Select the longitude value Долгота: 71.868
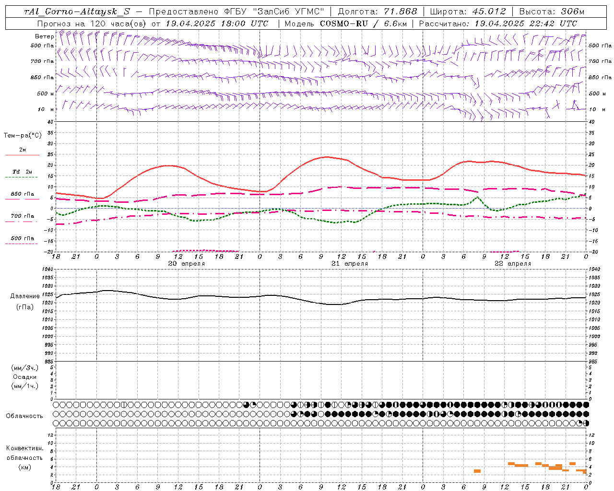 pos(378,12)
